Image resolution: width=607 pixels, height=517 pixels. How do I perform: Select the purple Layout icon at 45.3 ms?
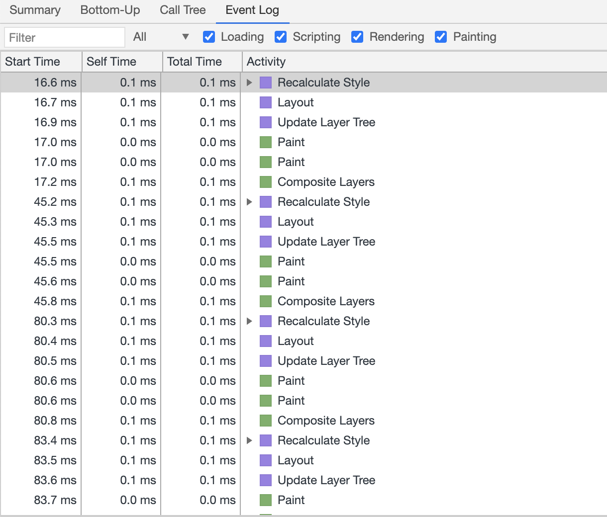pyautogui.click(x=265, y=222)
